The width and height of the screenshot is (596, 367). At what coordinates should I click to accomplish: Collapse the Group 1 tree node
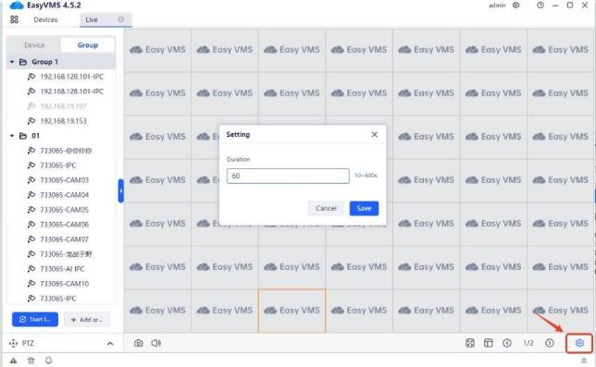pyautogui.click(x=12, y=62)
